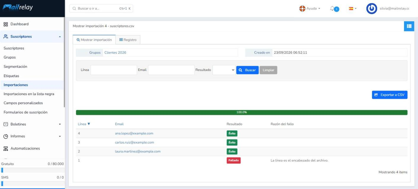The width and height of the screenshot is (418, 189).
Task: Click the Resultado column header
Action: [234, 124]
